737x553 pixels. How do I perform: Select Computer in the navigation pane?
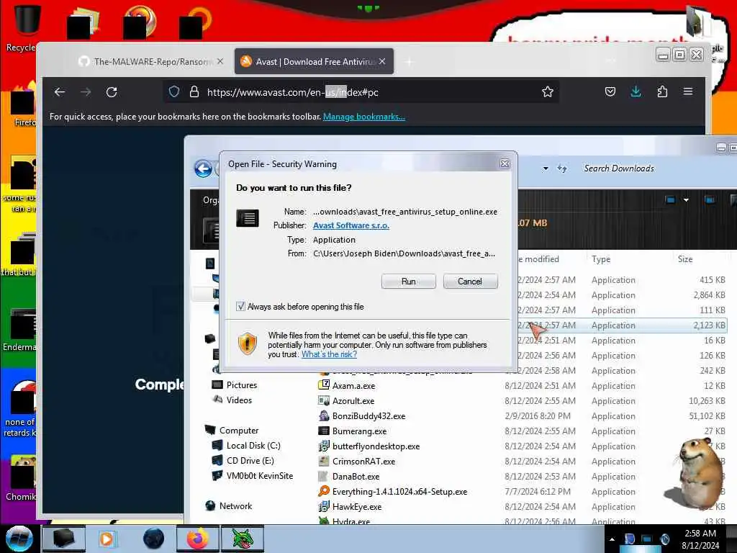tap(238, 431)
